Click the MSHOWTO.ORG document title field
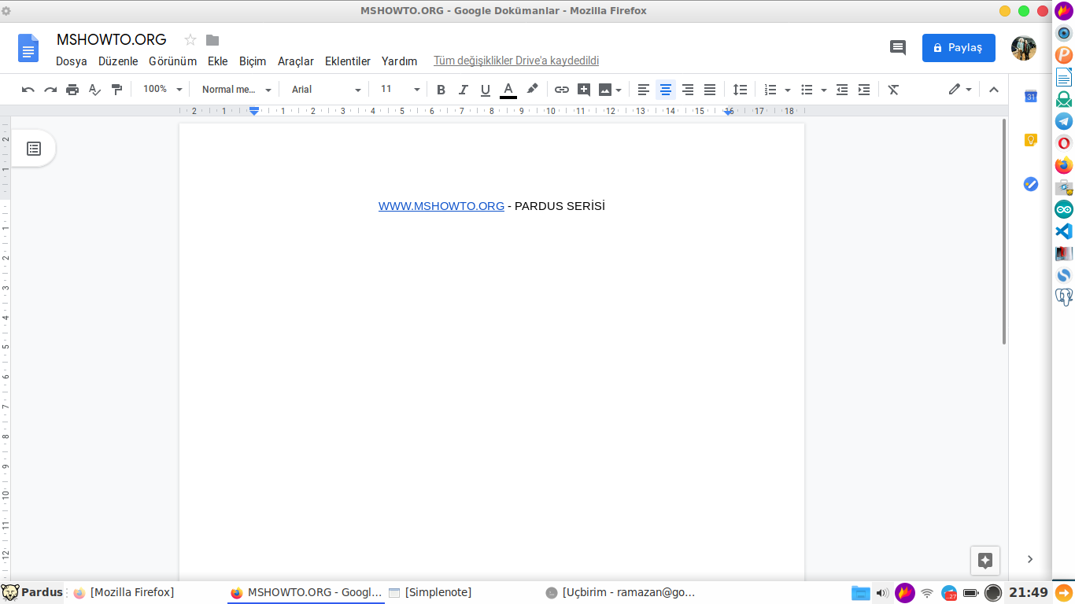1075x604 pixels. tap(112, 40)
